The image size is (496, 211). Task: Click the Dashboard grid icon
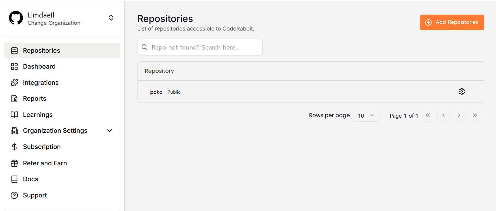click(x=14, y=67)
